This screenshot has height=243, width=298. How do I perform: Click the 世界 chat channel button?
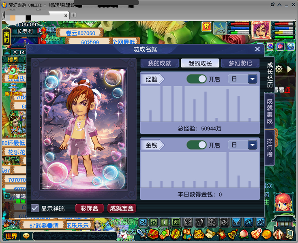[11, 236]
